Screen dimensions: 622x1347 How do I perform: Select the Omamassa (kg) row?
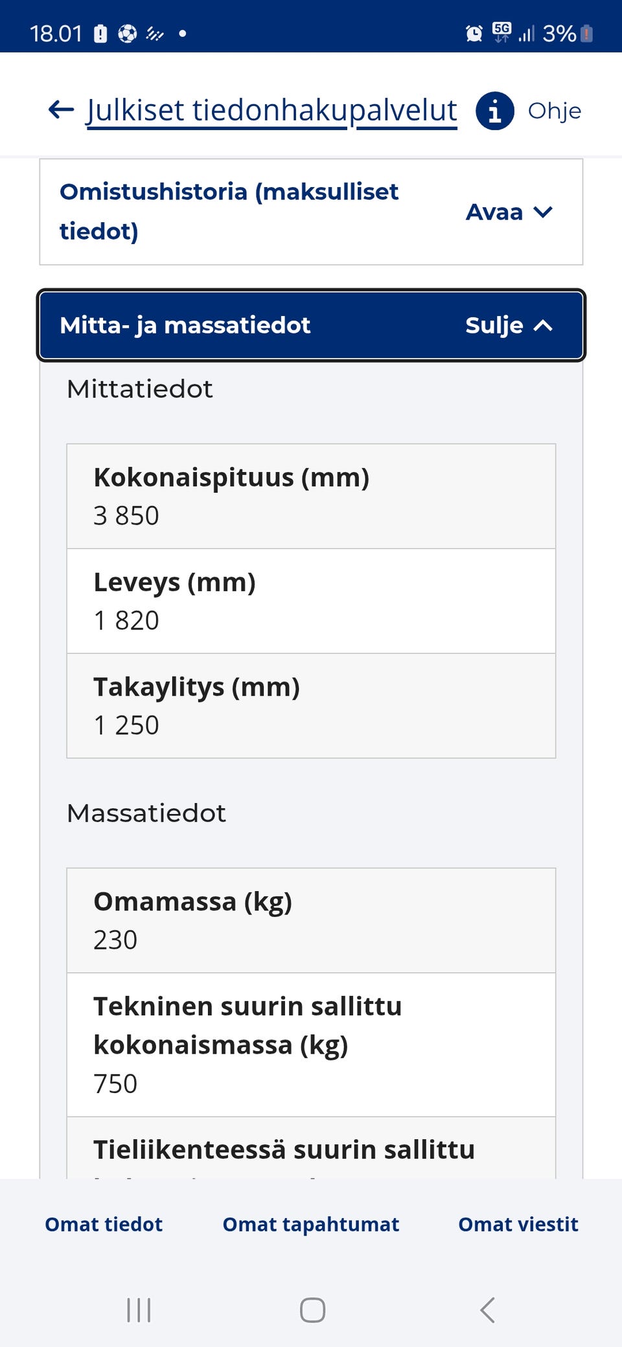[311, 920]
